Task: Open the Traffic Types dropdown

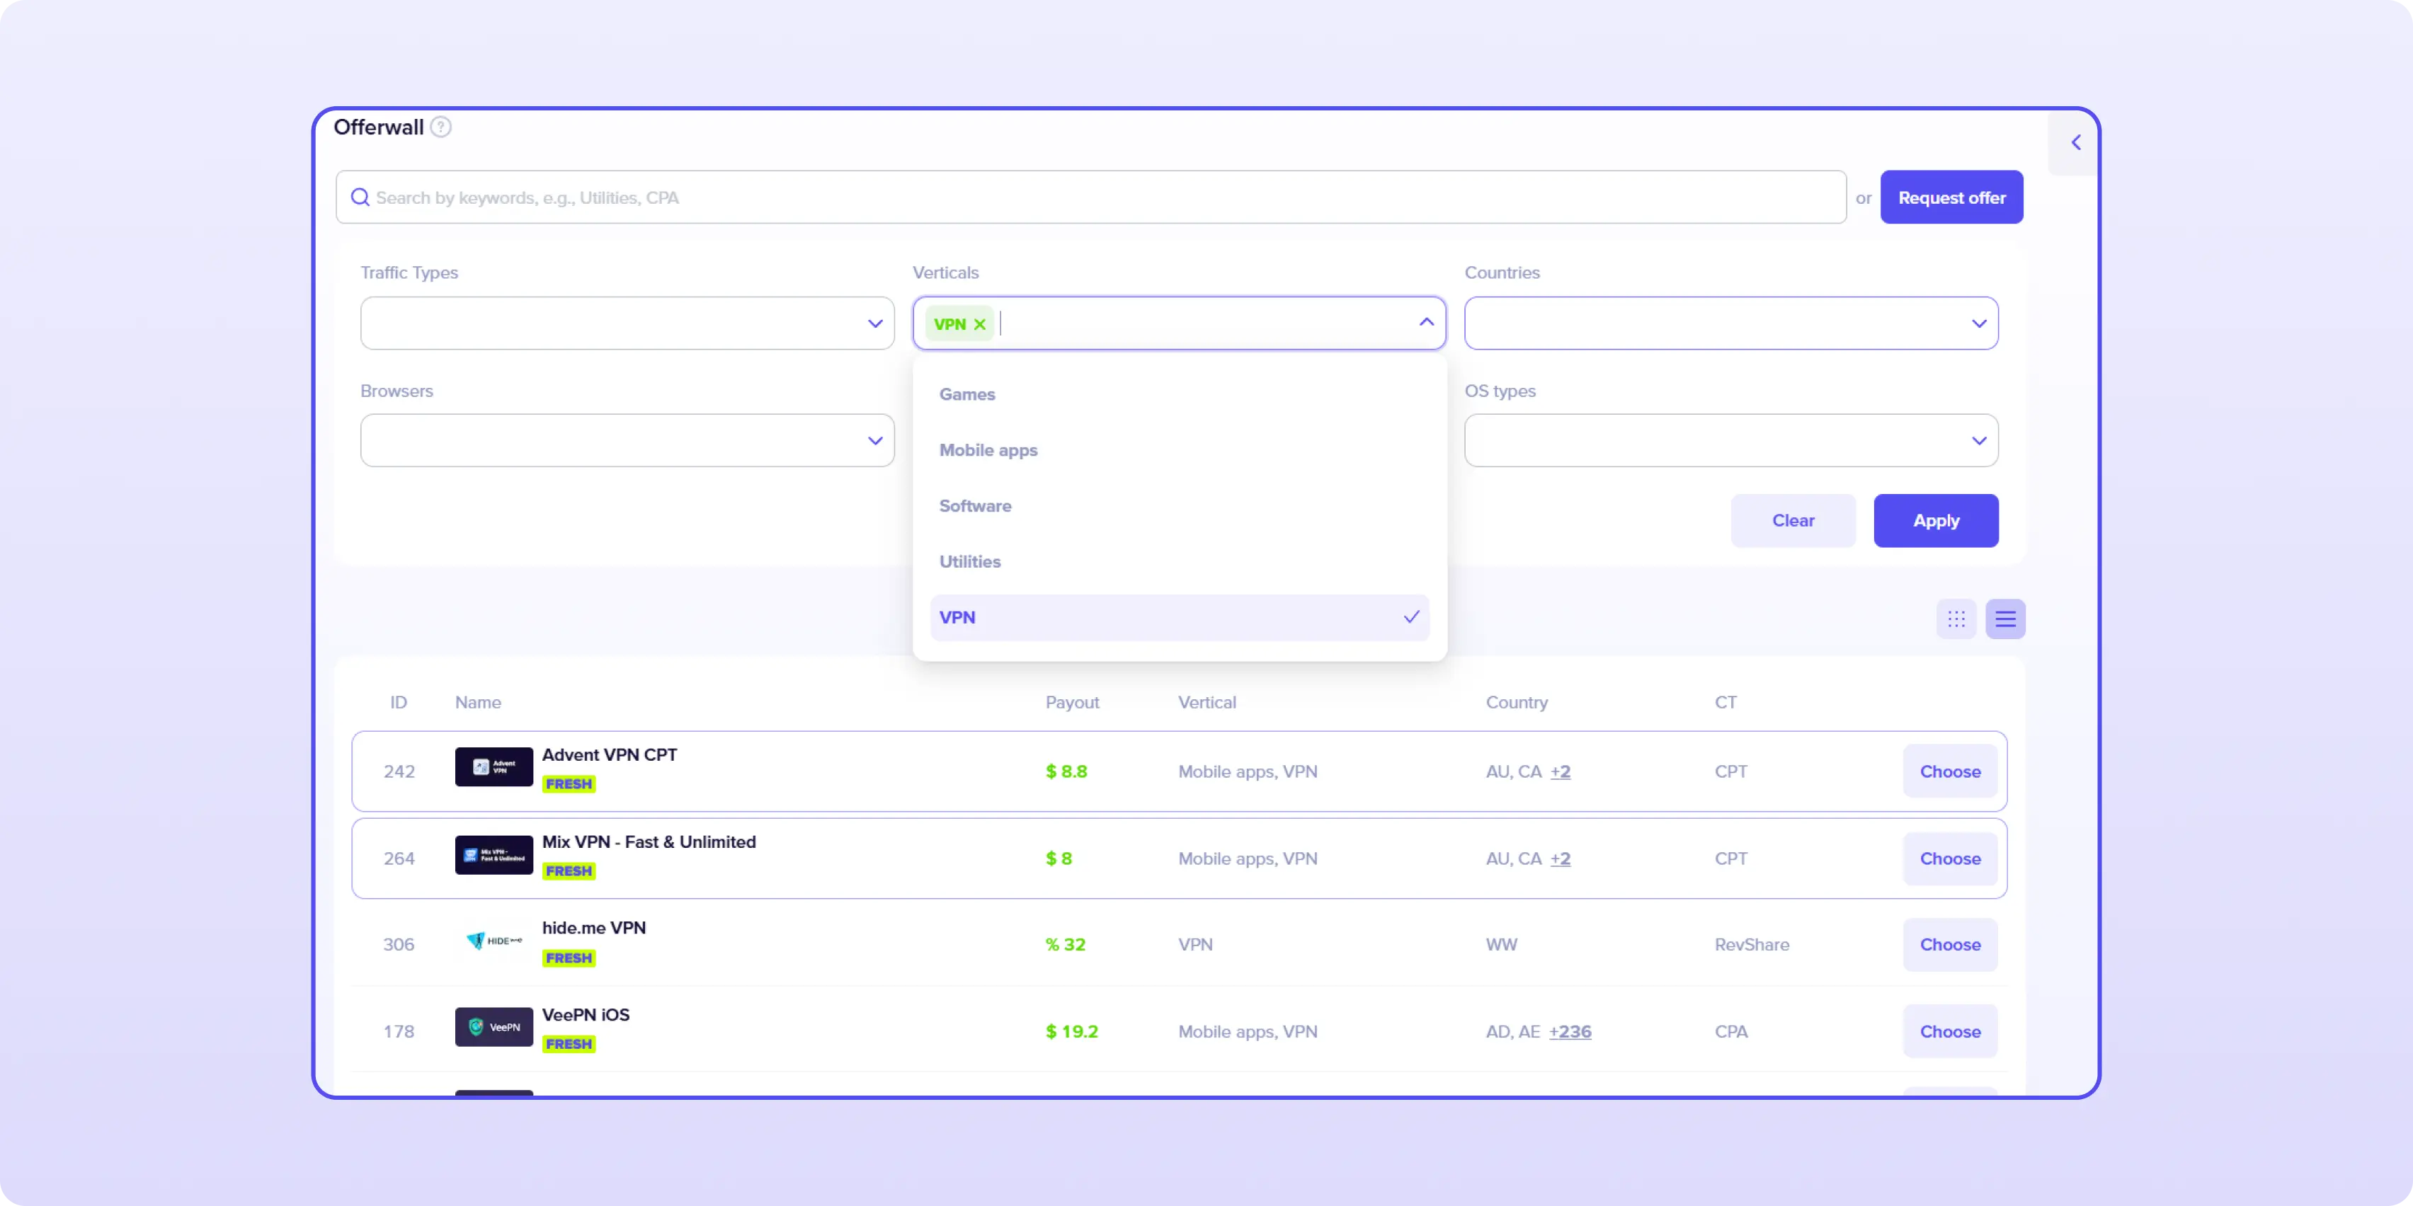Action: pos(627,324)
